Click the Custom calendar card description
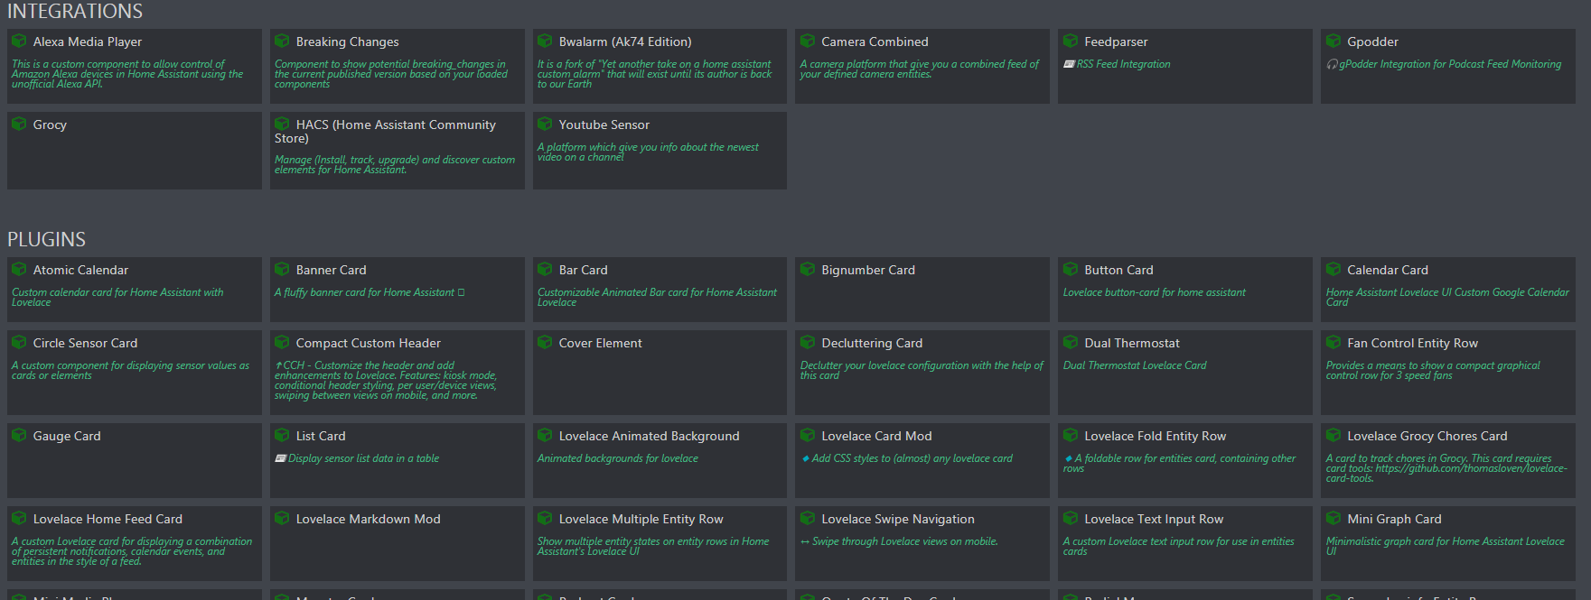The width and height of the screenshot is (1591, 600). point(117,297)
